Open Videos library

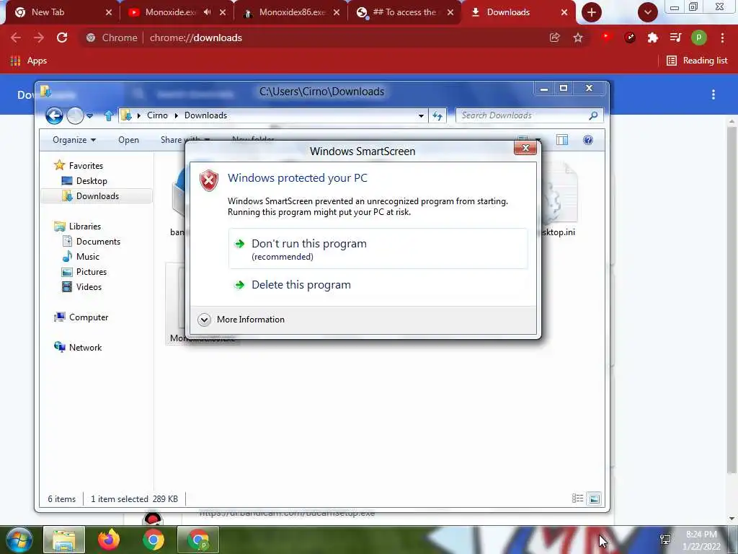[x=82, y=287]
